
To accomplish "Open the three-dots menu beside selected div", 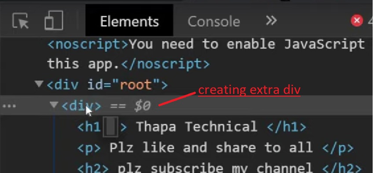I will pyautogui.click(x=9, y=106).
